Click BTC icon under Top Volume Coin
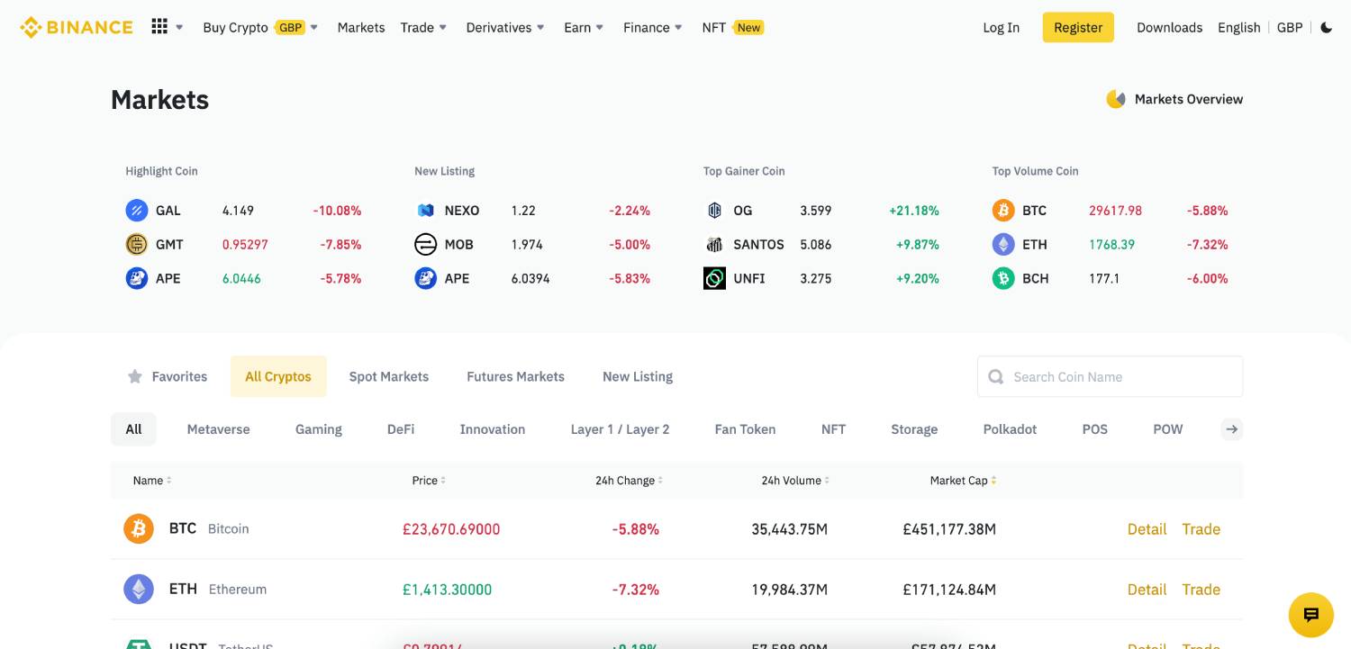 tap(1003, 211)
